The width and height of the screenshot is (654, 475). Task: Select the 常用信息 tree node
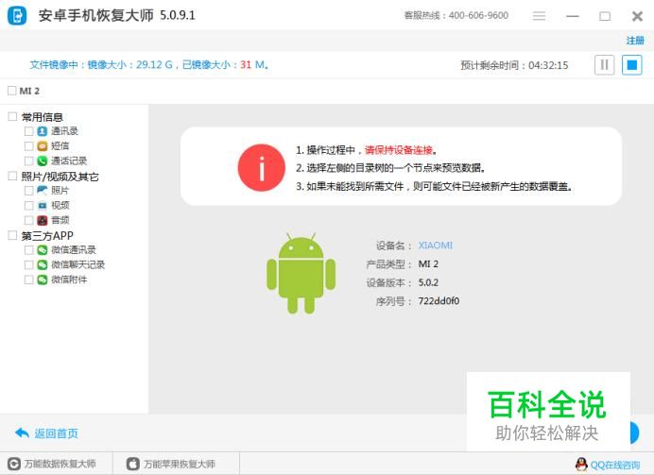43,117
